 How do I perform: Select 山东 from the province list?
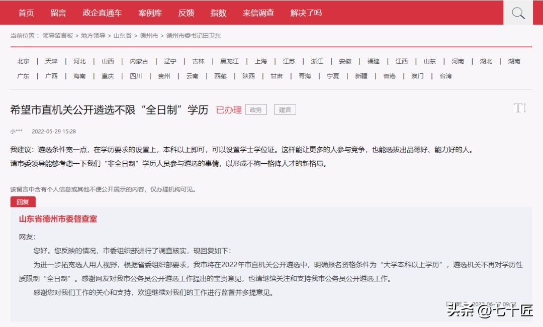(x=429, y=60)
